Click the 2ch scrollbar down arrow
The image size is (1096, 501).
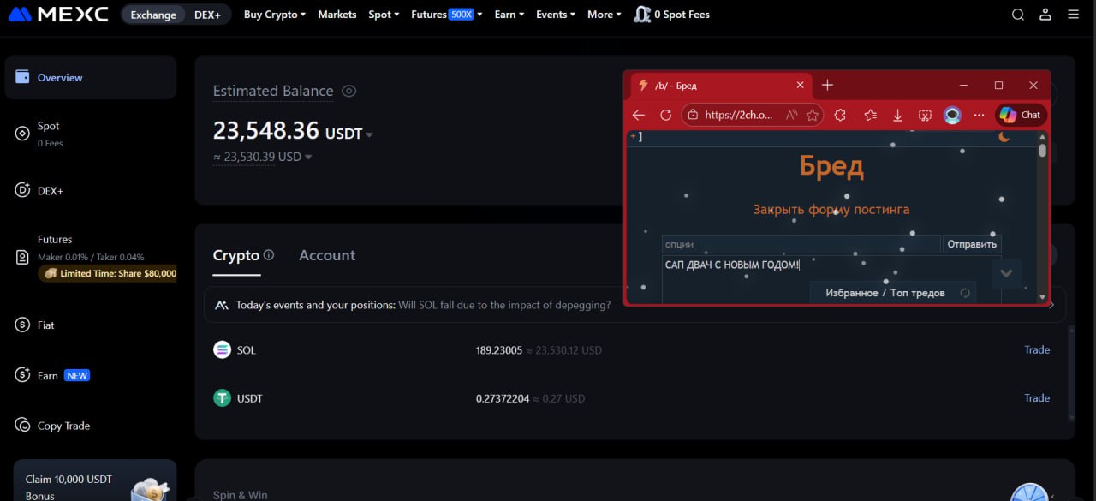[1042, 297]
